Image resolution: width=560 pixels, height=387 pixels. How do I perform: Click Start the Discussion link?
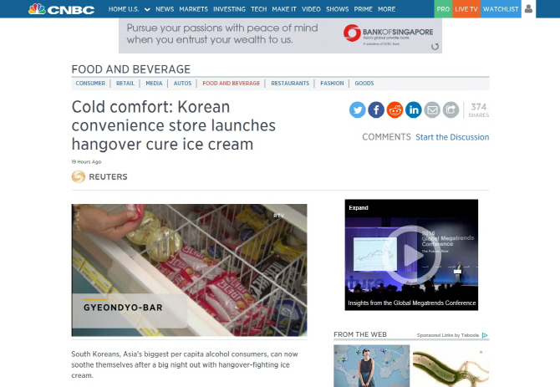pyautogui.click(x=452, y=137)
